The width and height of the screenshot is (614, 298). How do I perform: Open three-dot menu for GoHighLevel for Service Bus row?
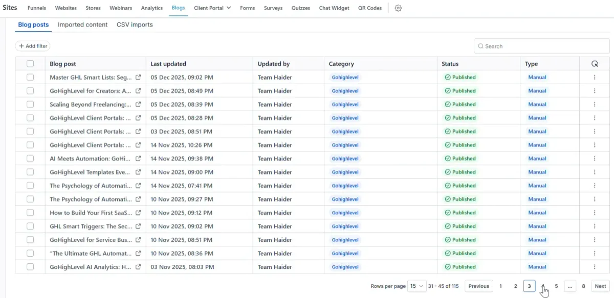(x=595, y=240)
